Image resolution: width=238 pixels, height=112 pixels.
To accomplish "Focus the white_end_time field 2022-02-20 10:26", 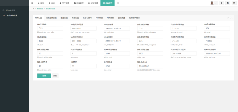I will tap(217, 54).
